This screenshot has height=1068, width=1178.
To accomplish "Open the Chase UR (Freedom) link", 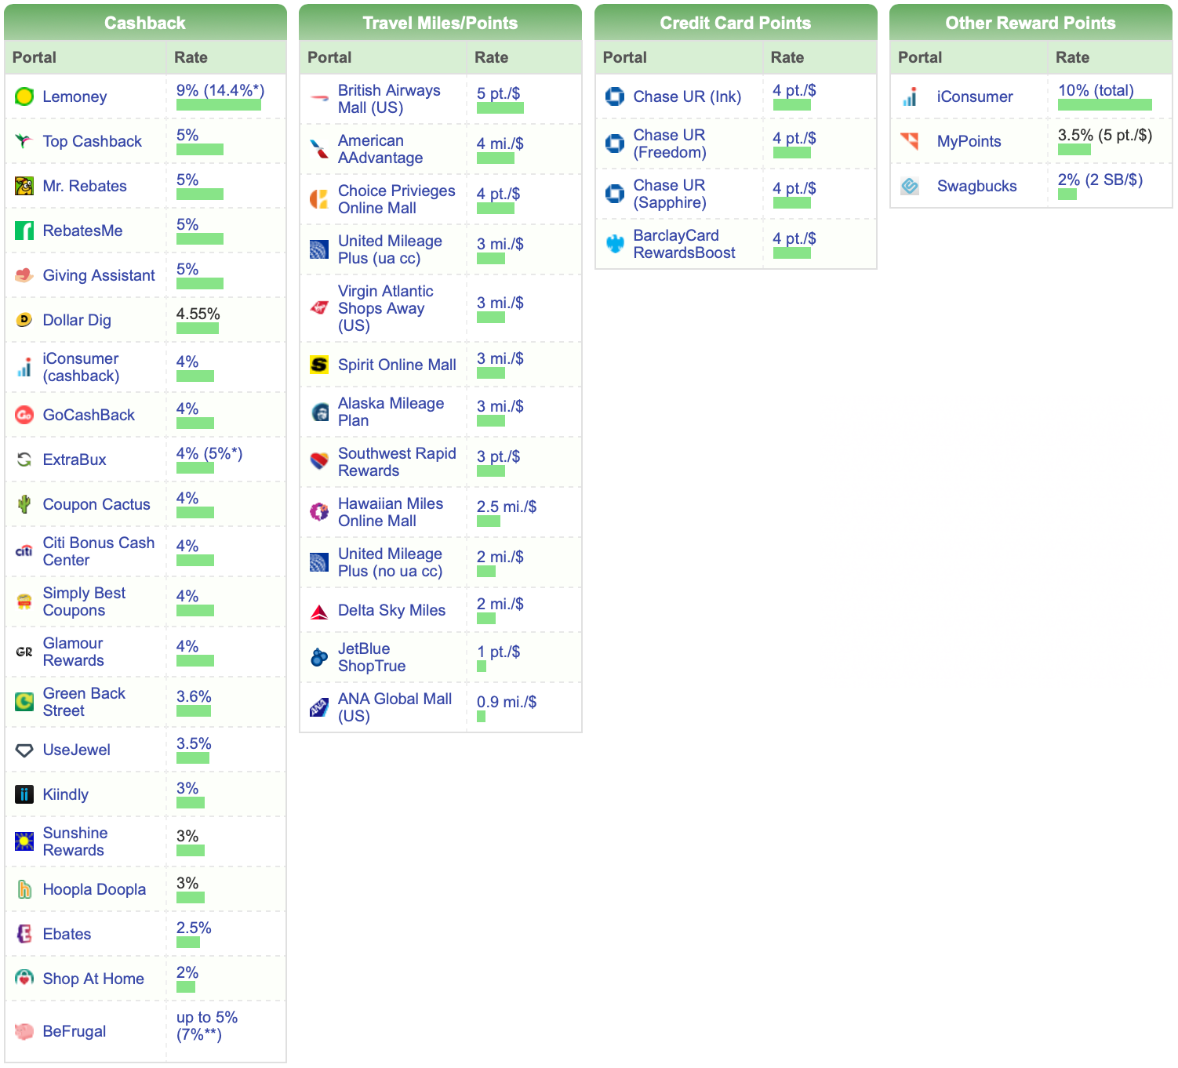I will click(670, 143).
